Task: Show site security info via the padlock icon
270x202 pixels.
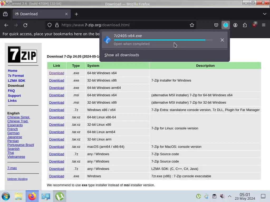Action: [x=57, y=25]
